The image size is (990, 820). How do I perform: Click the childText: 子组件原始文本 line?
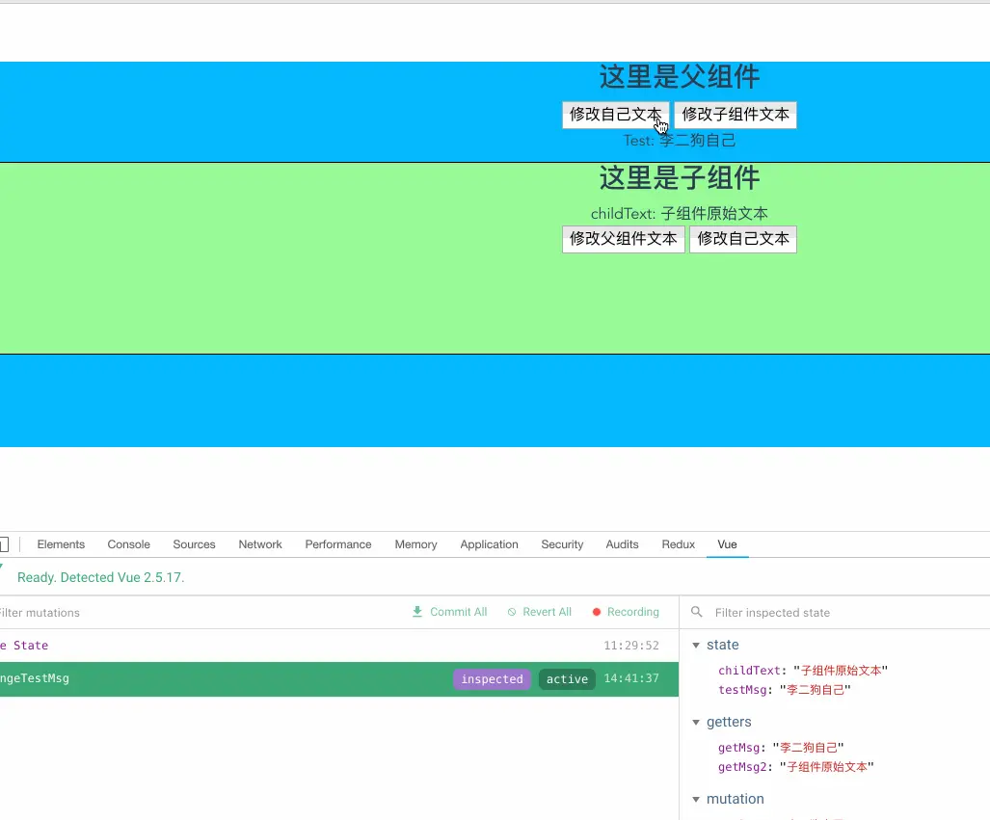tap(680, 213)
